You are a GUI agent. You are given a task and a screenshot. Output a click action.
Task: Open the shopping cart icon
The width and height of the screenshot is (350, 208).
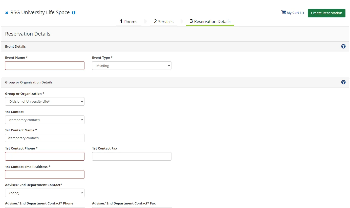(x=283, y=12)
